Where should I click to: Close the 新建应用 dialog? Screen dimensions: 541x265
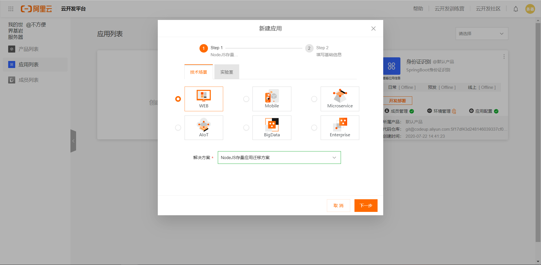tap(373, 29)
